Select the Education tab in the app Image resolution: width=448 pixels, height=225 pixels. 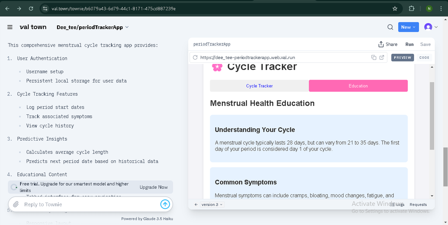pyautogui.click(x=358, y=86)
